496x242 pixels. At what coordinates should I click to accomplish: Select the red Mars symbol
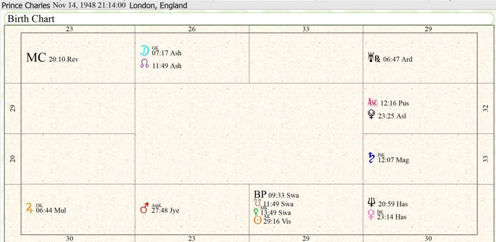(x=144, y=209)
